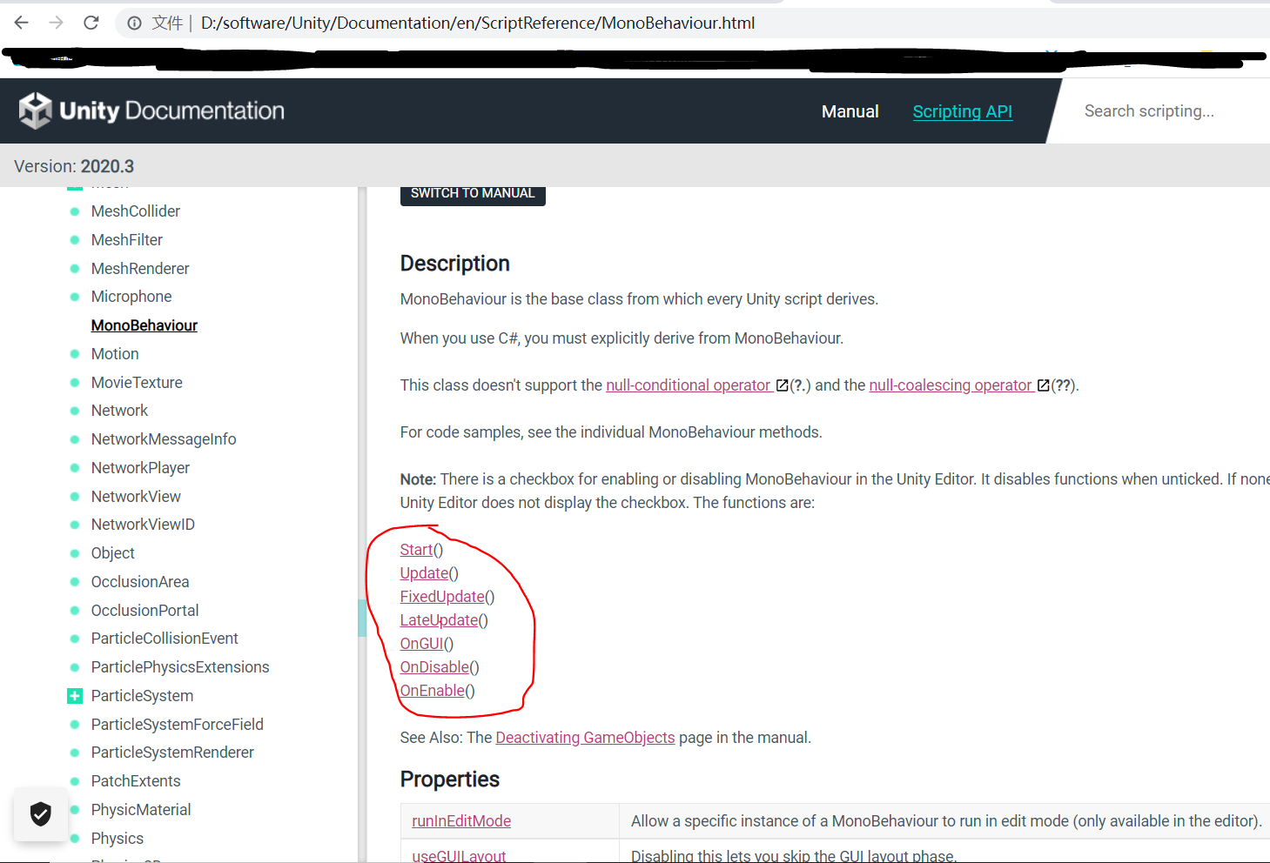Select NetworkView in the class list

(136, 497)
